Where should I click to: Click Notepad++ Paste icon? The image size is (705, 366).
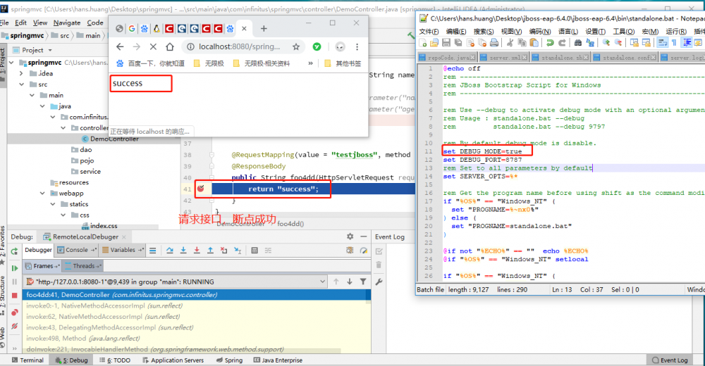pos(534,43)
